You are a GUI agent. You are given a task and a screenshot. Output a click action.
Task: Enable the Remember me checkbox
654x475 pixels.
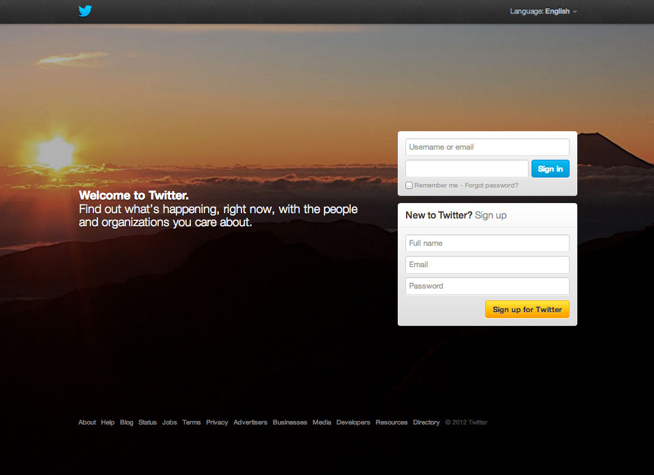pyautogui.click(x=409, y=185)
